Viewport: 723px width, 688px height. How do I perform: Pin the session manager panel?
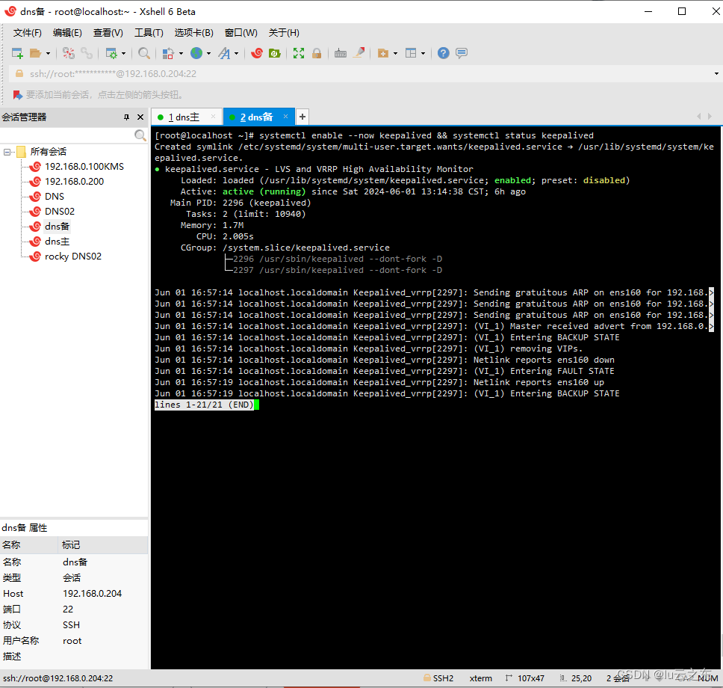point(126,117)
